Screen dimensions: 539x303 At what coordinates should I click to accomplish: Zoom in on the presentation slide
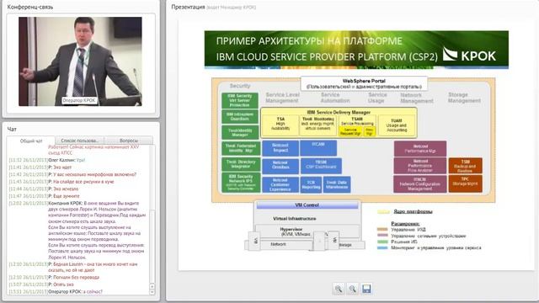pyautogui.click(x=339, y=289)
